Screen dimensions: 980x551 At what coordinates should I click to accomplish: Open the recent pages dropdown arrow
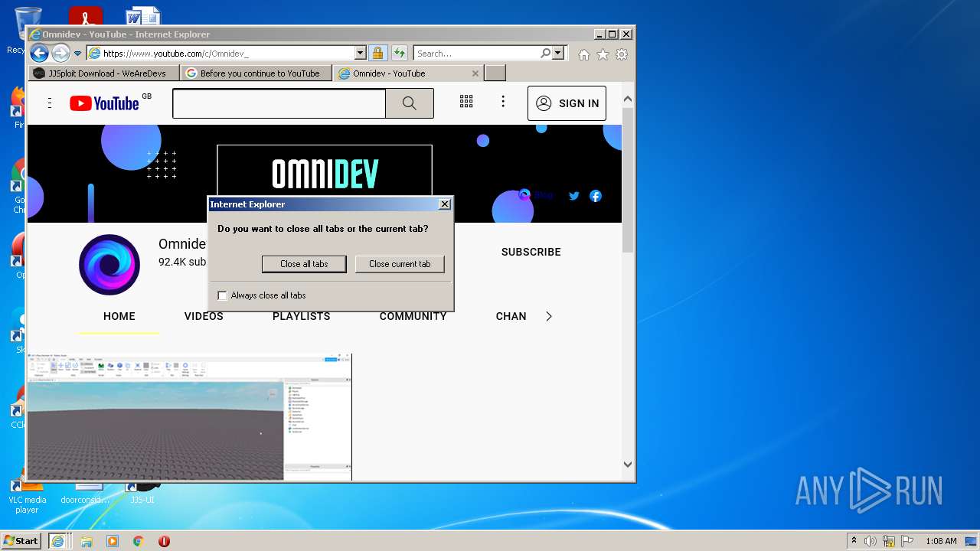77,54
